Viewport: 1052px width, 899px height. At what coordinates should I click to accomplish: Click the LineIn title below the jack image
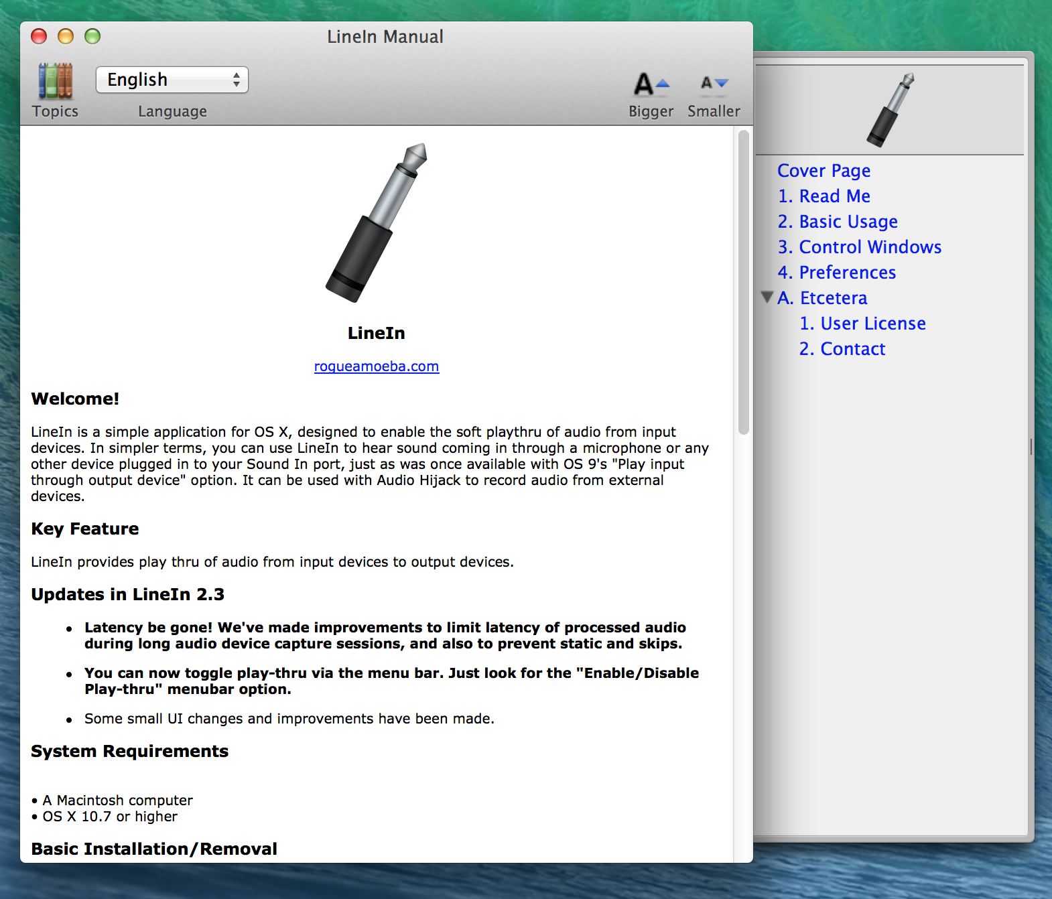point(376,333)
